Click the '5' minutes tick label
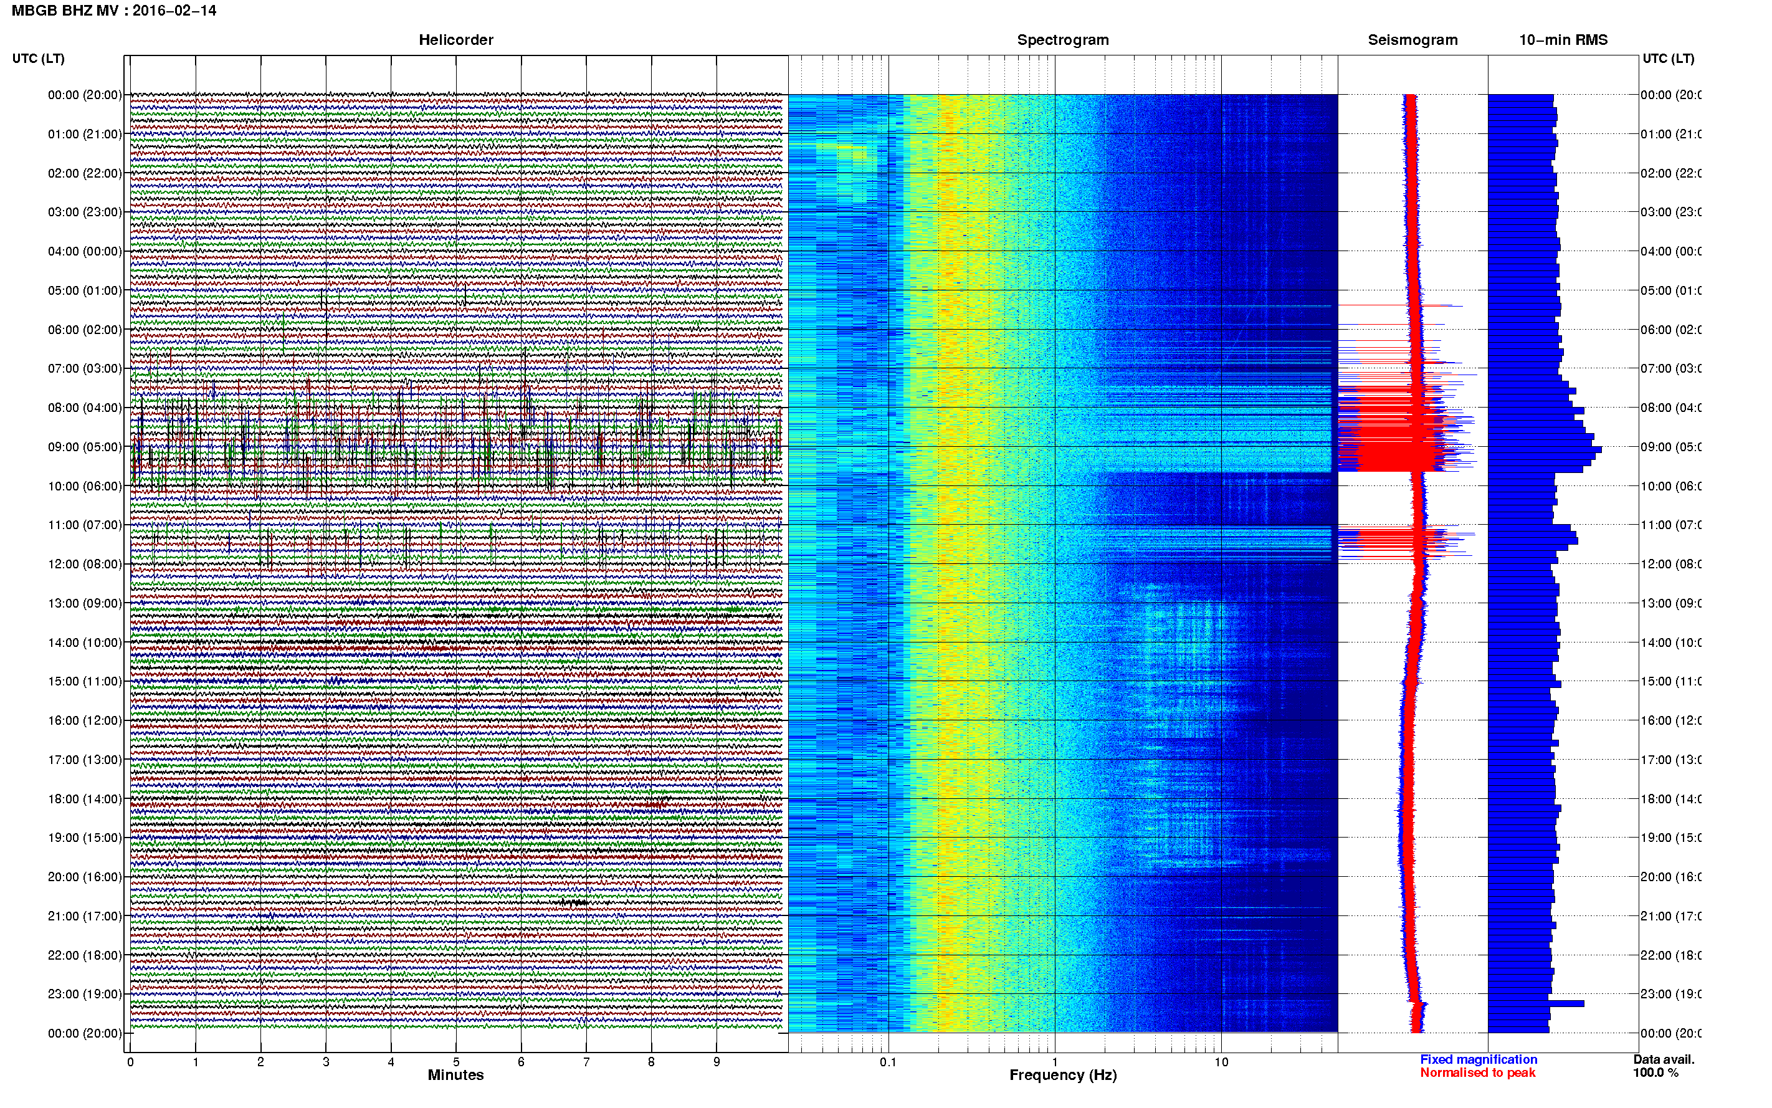 (455, 1062)
